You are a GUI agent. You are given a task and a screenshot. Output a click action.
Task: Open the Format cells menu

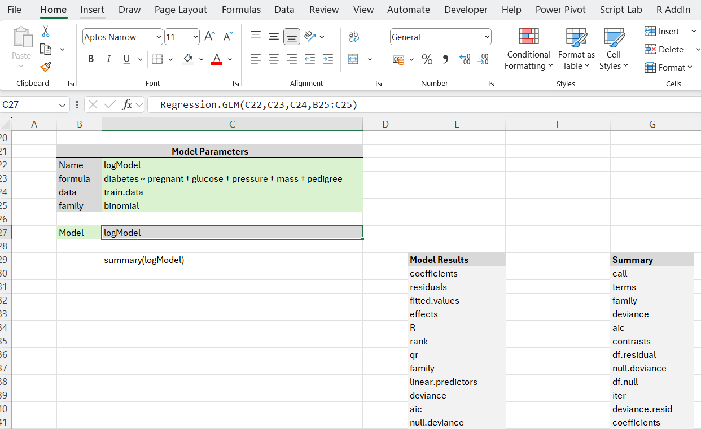pyautogui.click(x=668, y=68)
